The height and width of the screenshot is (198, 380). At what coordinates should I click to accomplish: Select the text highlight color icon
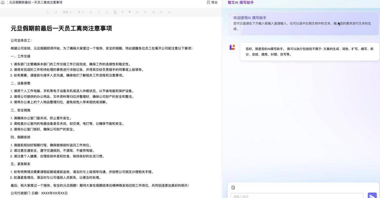coord(130,12)
